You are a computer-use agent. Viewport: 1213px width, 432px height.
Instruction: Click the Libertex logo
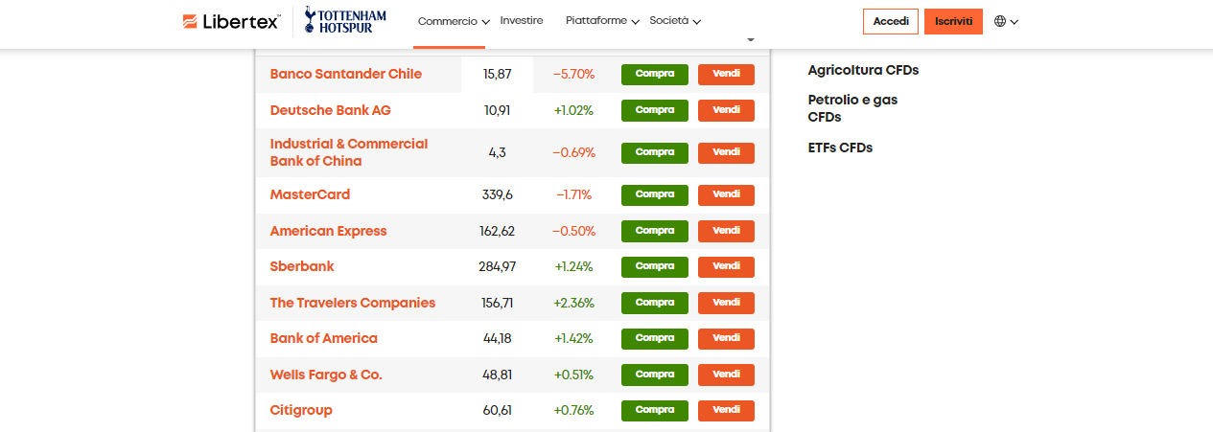pos(231,21)
